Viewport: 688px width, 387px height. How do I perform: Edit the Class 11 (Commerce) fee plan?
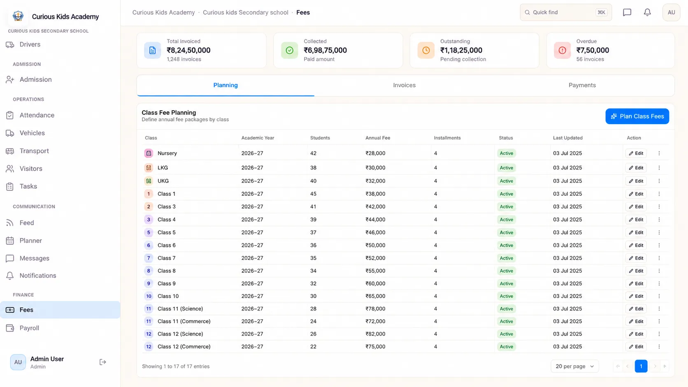point(636,321)
